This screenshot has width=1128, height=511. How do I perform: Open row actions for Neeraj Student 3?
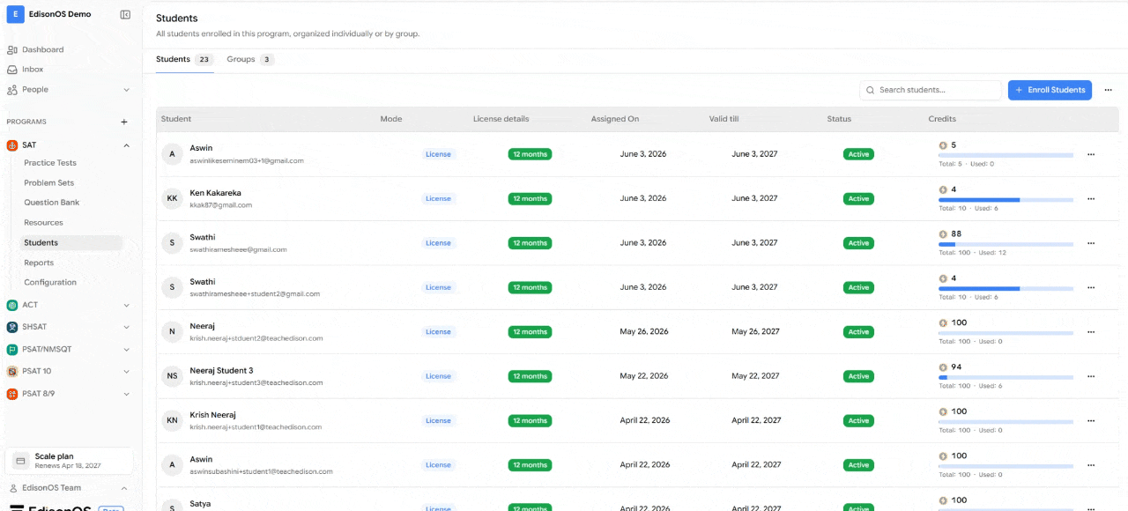click(x=1091, y=376)
